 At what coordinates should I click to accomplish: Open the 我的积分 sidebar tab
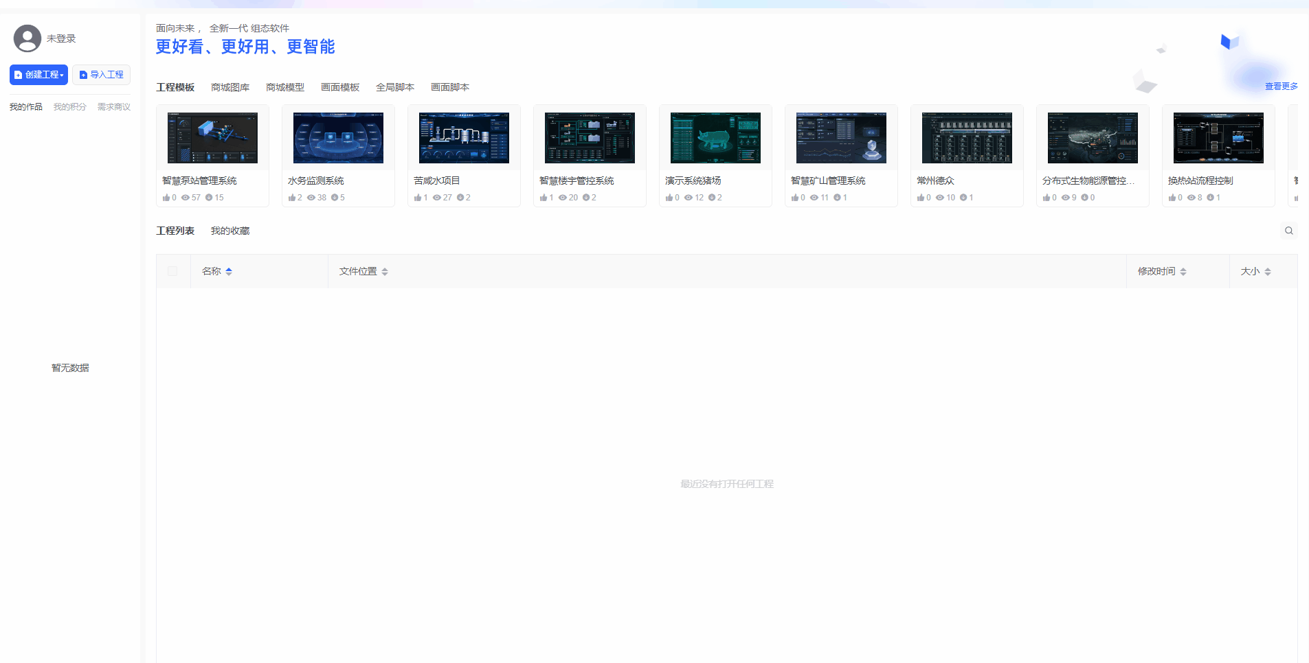(x=70, y=107)
